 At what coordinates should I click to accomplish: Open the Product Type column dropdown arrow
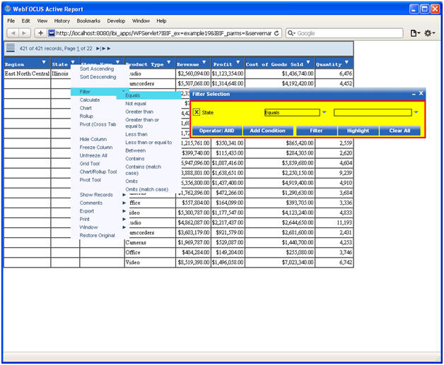(169, 62)
